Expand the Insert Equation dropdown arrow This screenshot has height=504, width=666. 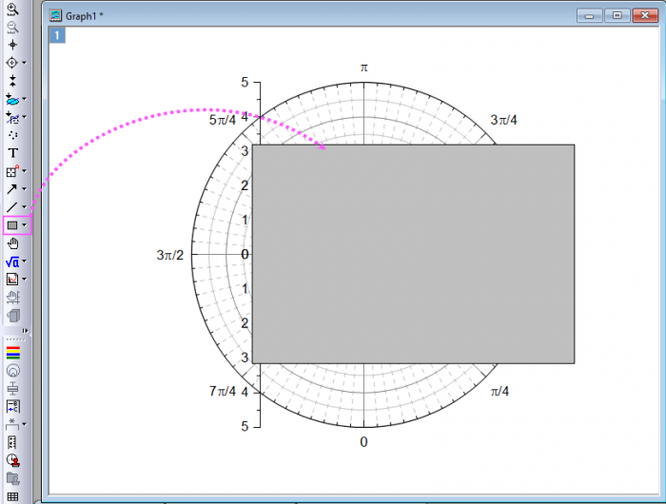pyautogui.click(x=25, y=262)
